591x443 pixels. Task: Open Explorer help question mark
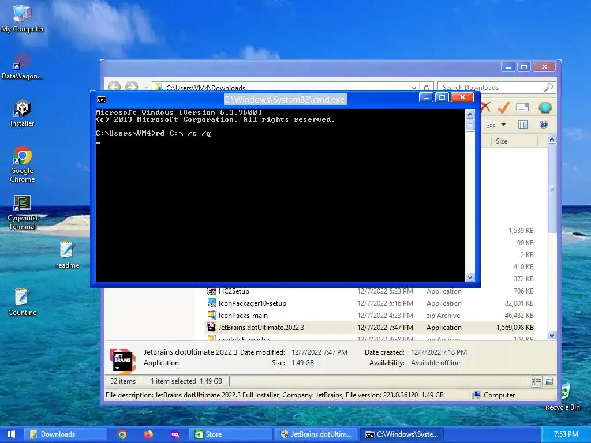coord(544,125)
